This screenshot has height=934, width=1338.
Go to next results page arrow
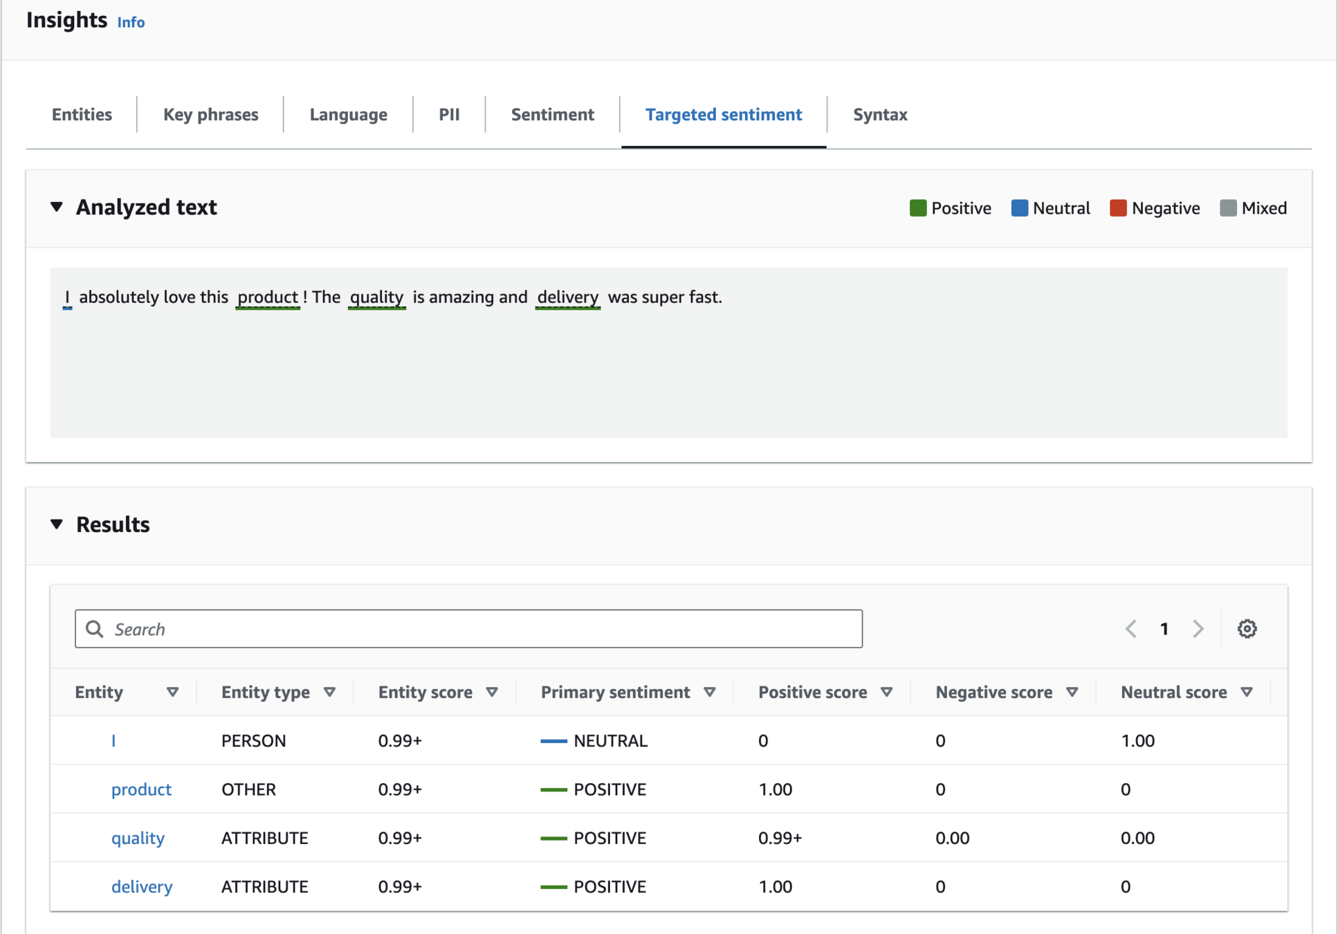(x=1198, y=629)
